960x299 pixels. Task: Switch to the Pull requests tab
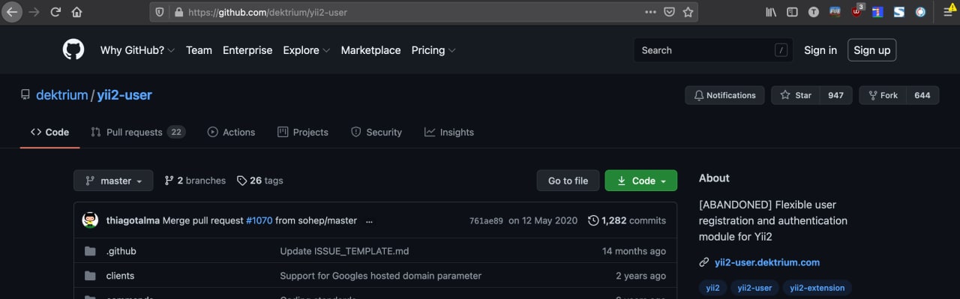pos(138,132)
